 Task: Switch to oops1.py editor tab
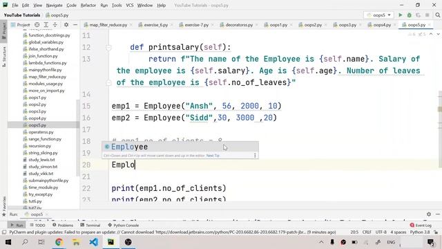278,25
